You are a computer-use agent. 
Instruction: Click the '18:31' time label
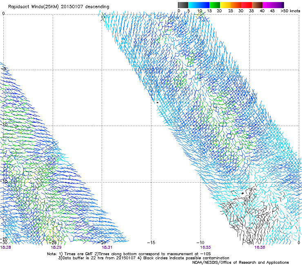107,247
